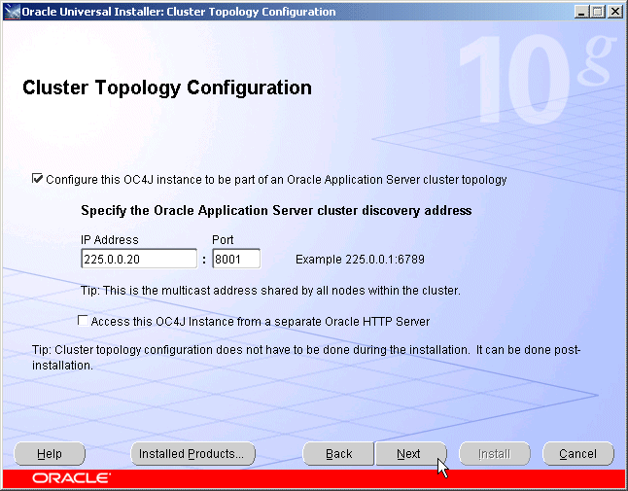Focus the Port input field
Screen dimensions: 628x491
click(x=236, y=259)
